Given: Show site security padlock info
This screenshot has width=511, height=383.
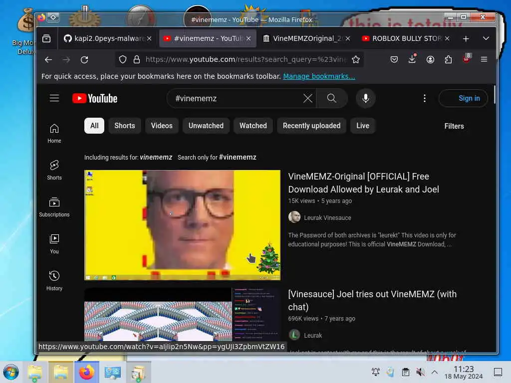Looking at the screenshot, I should 137,59.
